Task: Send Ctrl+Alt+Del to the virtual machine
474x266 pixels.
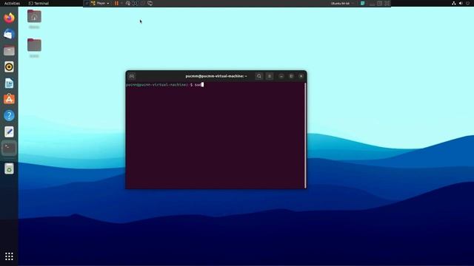Action: point(128,3)
